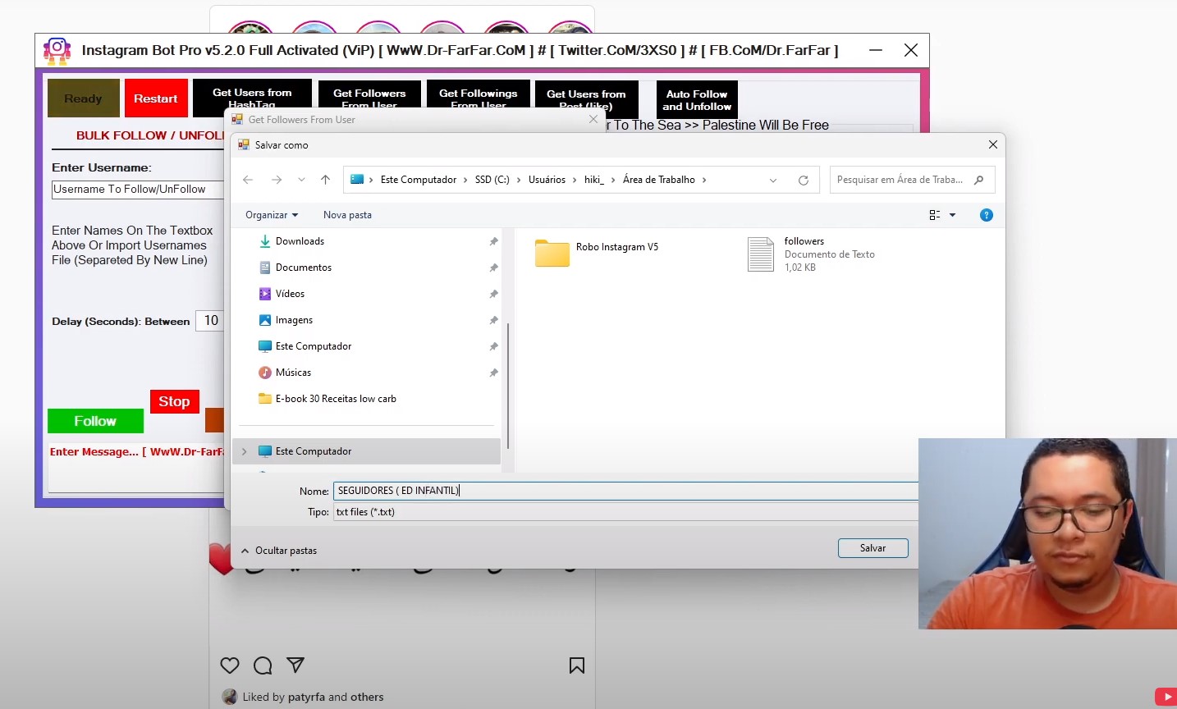Unpin Vídeos using its pin icon
This screenshot has width=1177, height=709.
click(x=493, y=294)
